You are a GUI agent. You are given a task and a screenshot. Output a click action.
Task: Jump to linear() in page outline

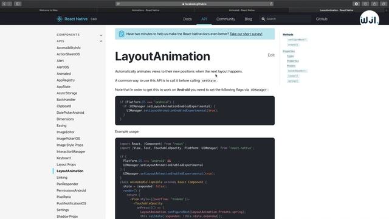tap(293, 75)
